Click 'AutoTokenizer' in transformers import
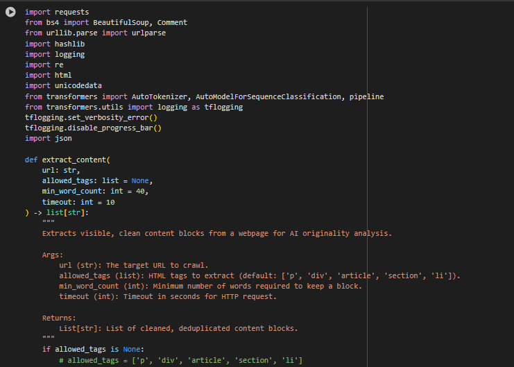 coord(160,96)
